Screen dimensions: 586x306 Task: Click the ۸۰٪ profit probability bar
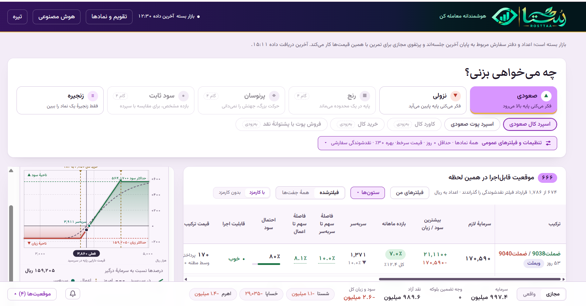coord(266,264)
